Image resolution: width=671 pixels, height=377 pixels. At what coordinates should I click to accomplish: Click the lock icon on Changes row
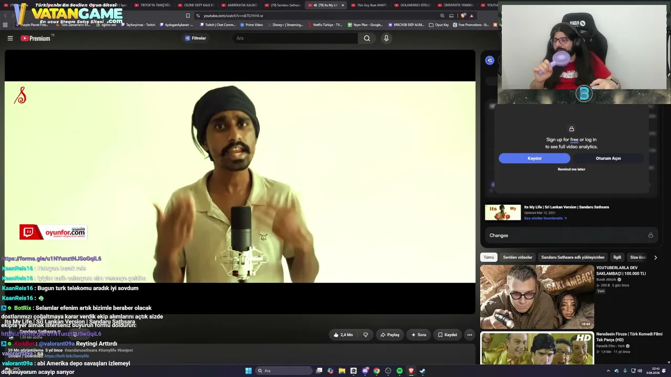pyautogui.click(x=651, y=236)
